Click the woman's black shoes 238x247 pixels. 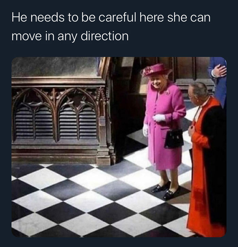[x=166, y=190]
